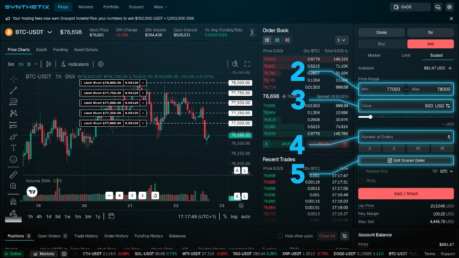Open the app settings gear icon
459x258 pixels.
pos(449,7)
